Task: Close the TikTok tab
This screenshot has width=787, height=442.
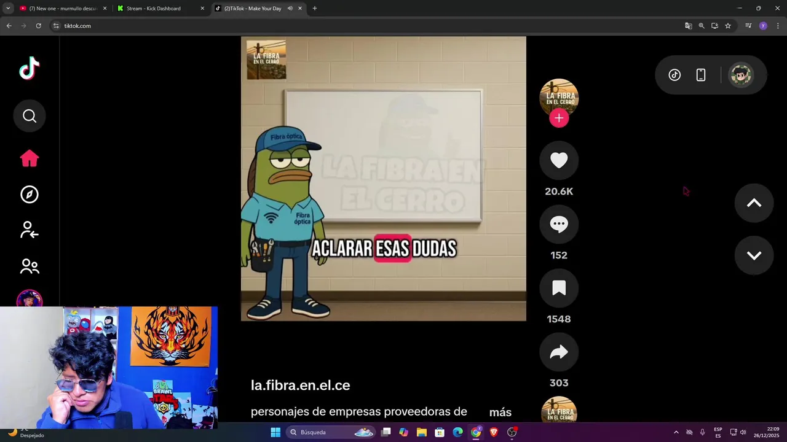Action: click(300, 9)
